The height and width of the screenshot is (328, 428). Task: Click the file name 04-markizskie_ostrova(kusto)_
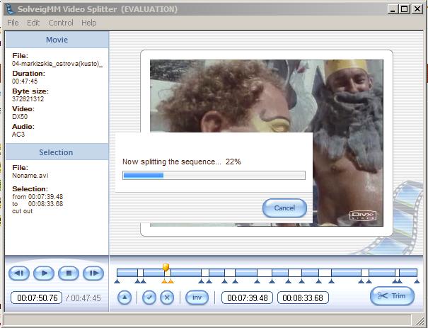[x=57, y=64]
